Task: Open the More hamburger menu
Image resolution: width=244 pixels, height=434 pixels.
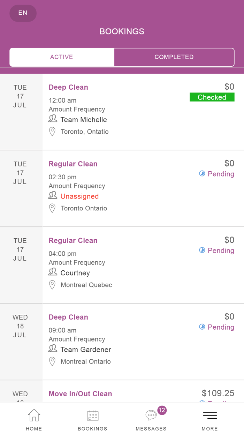Action: pos(210,415)
